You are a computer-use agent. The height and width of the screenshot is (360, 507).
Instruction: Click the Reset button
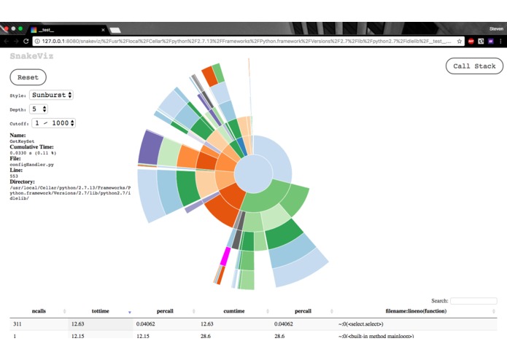[x=28, y=77]
